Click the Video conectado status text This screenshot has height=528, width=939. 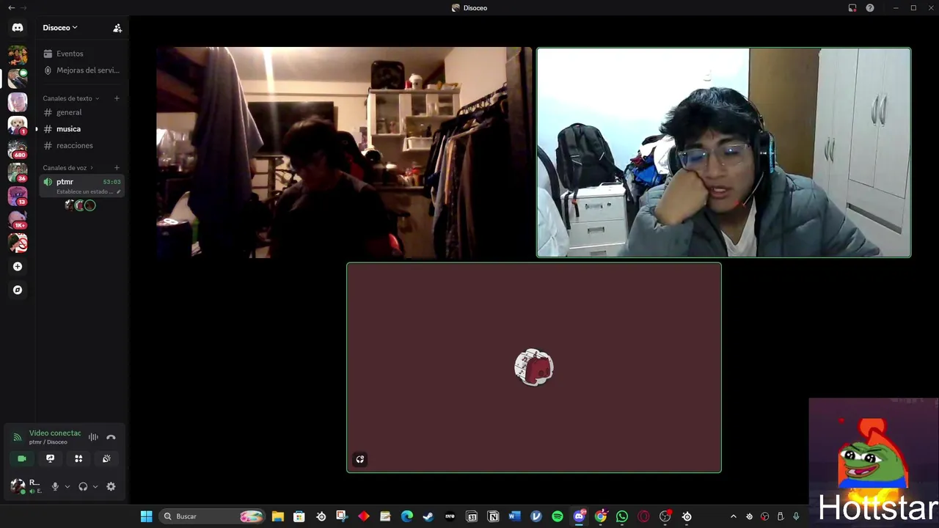(55, 433)
